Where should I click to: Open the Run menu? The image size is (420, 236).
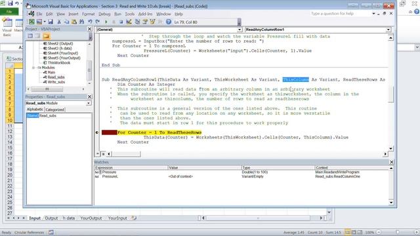click(118, 14)
